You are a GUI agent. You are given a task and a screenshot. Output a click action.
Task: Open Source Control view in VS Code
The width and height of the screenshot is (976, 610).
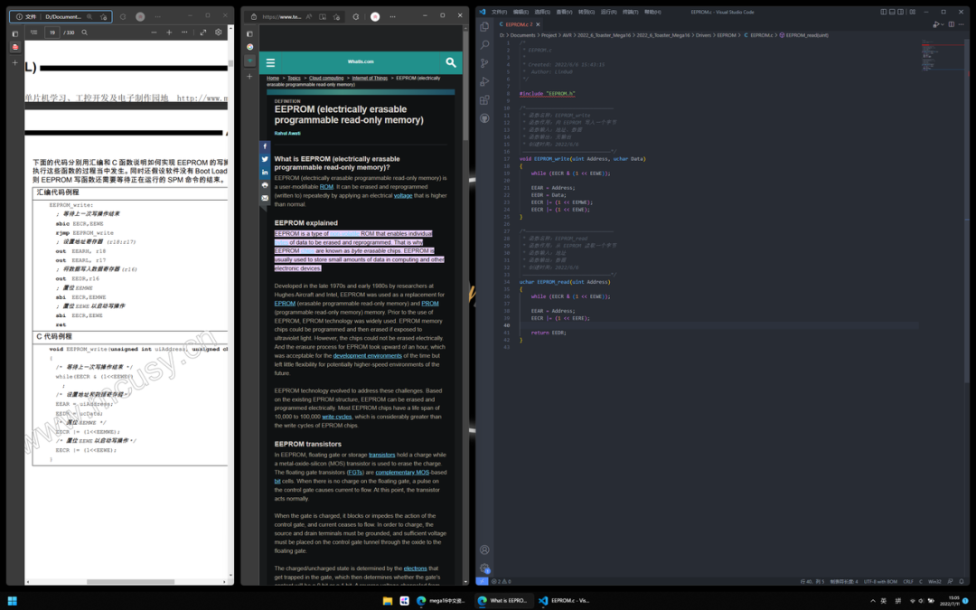pyautogui.click(x=485, y=63)
